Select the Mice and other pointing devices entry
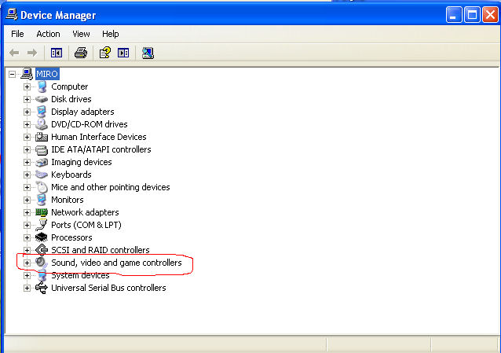The image size is (501, 353). (x=110, y=187)
